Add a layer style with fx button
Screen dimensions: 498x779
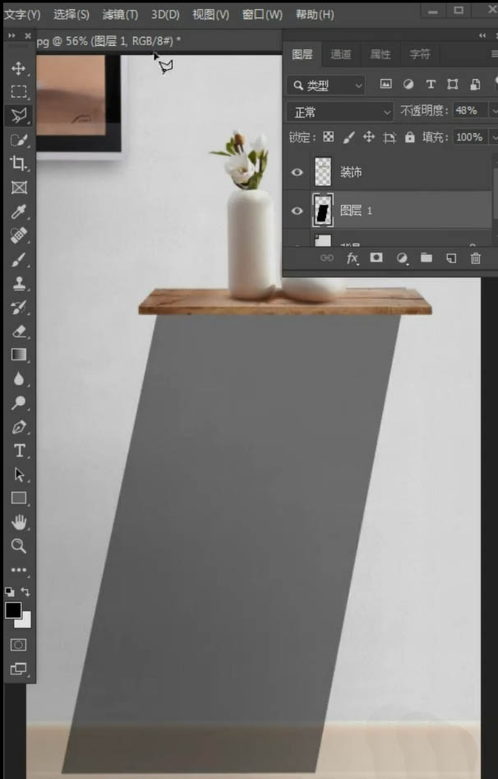click(352, 257)
